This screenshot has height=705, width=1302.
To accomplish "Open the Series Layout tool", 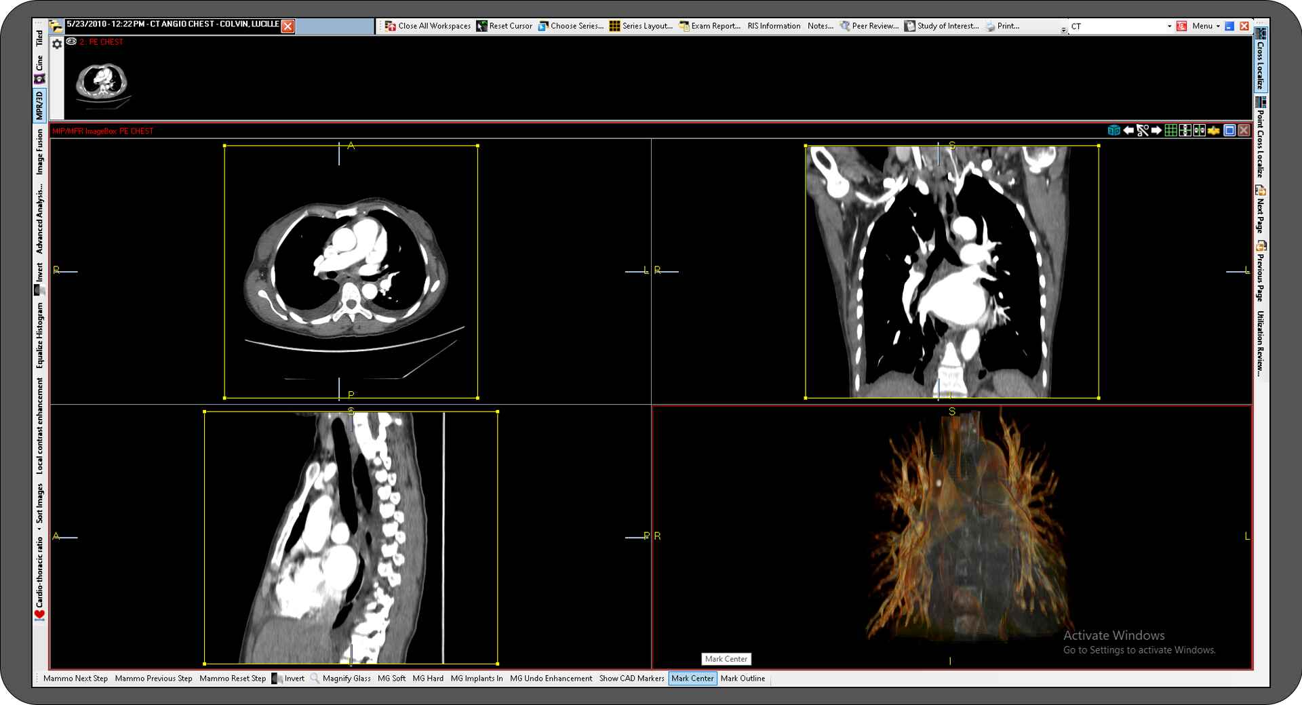I will (x=642, y=26).
